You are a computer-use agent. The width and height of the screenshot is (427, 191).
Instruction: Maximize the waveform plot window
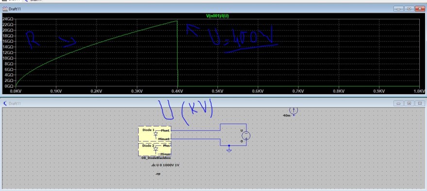[x=409, y=9]
